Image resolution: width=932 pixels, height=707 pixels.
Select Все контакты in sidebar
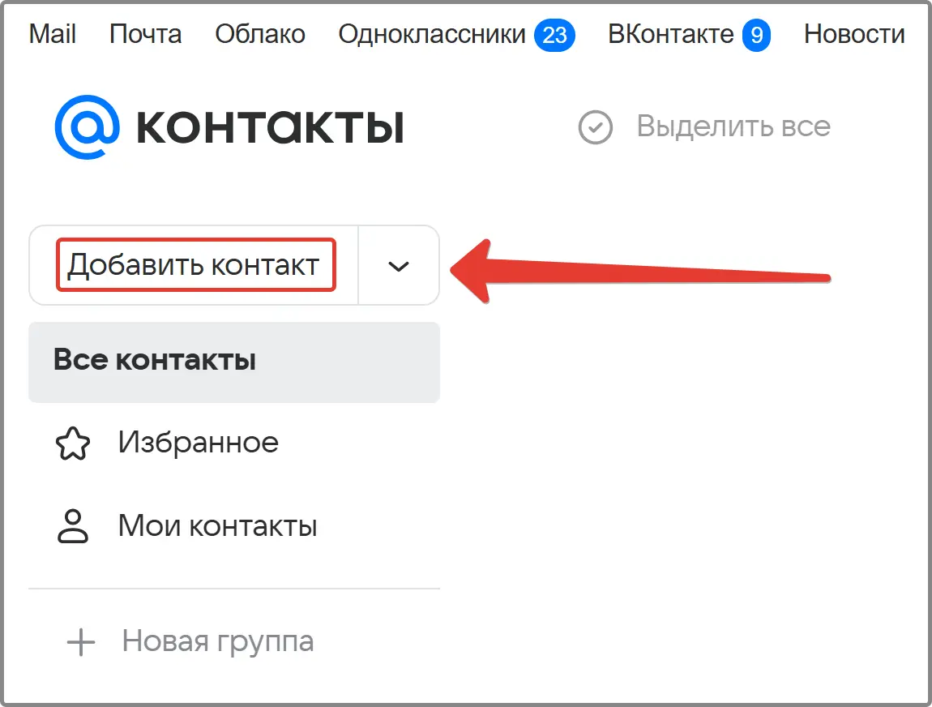(x=234, y=362)
